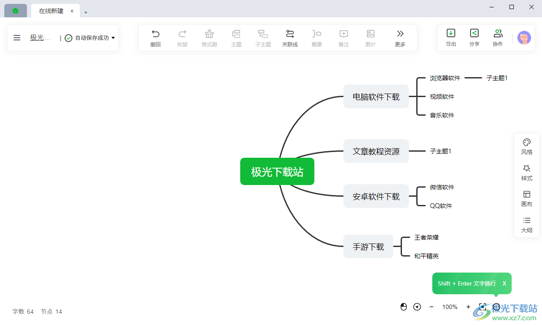The image size is (542, 325).
Task: Click the 节点 14 node count
Action: [x=51, y=312]
